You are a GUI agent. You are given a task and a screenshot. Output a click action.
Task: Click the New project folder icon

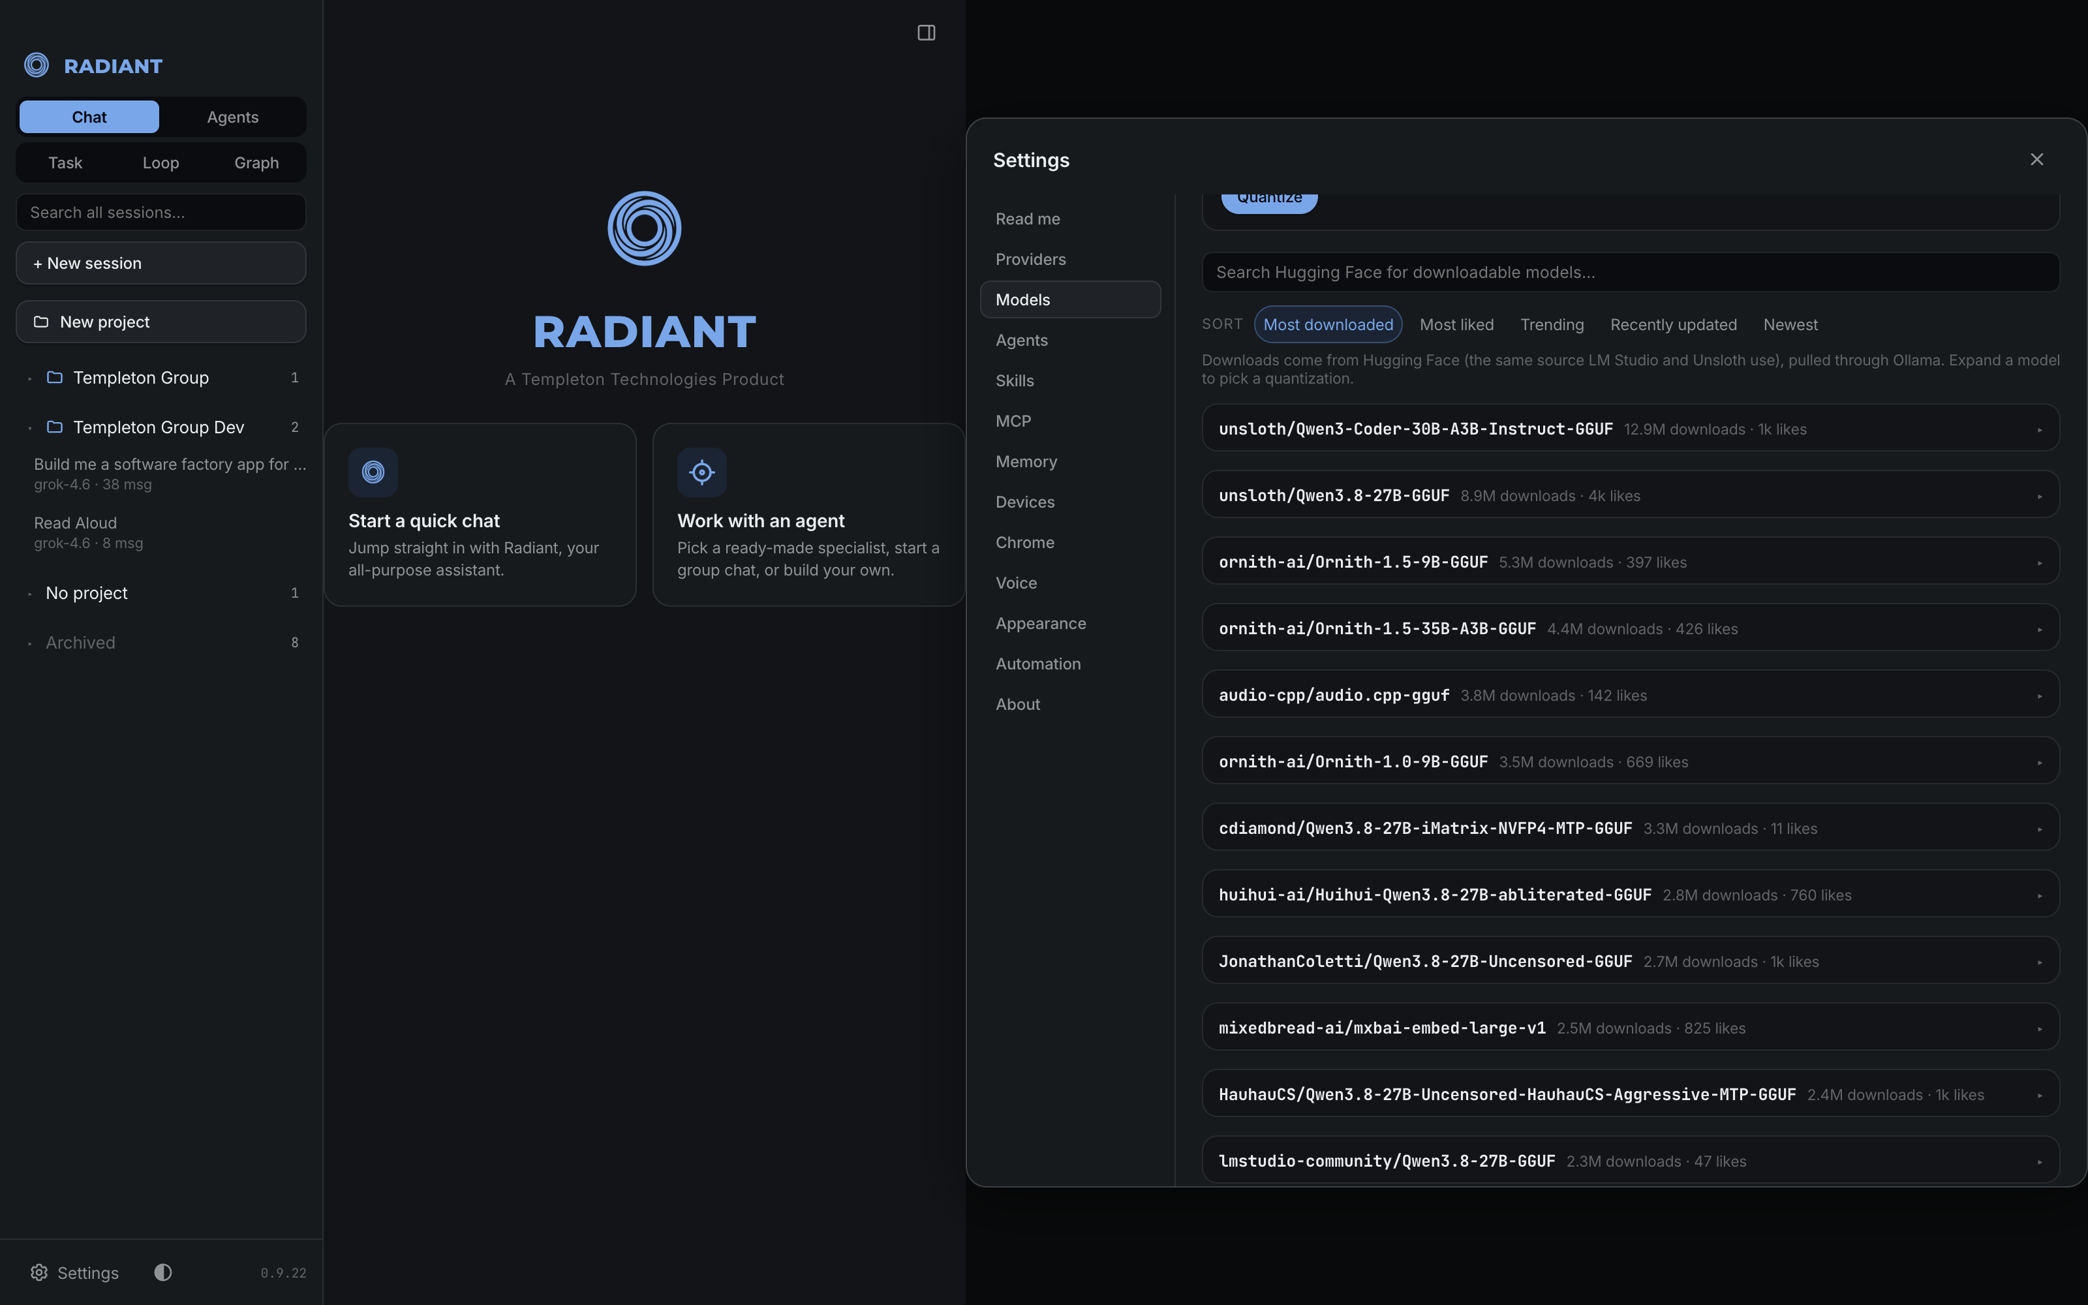click(40, 322)
